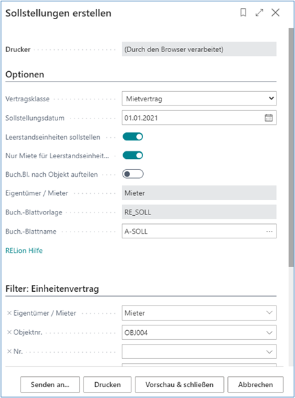Remove the Nr. filter
295x398 pixels.
10,351
